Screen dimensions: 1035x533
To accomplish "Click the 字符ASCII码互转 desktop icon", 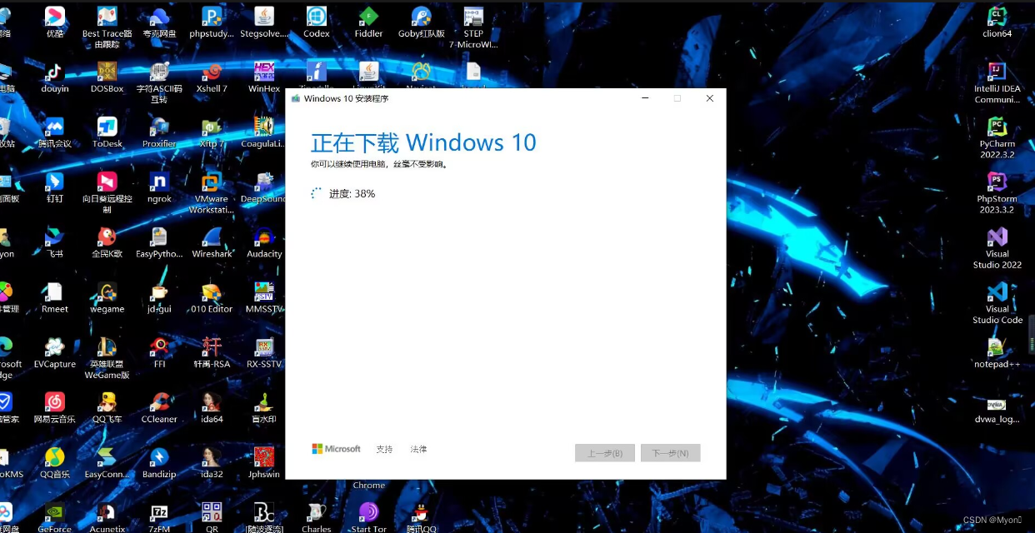I will point(159,82).
